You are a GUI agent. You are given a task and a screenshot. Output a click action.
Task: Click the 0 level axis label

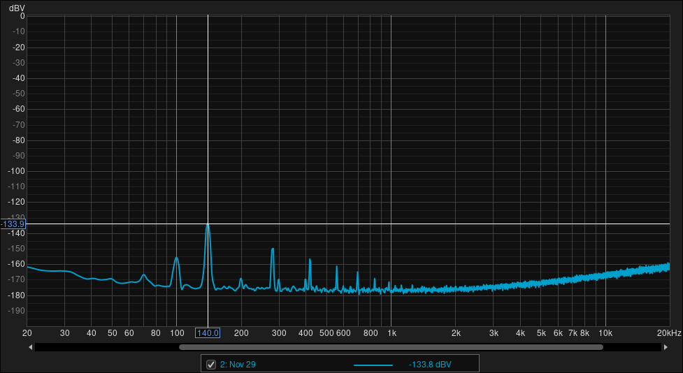point(22,16)
